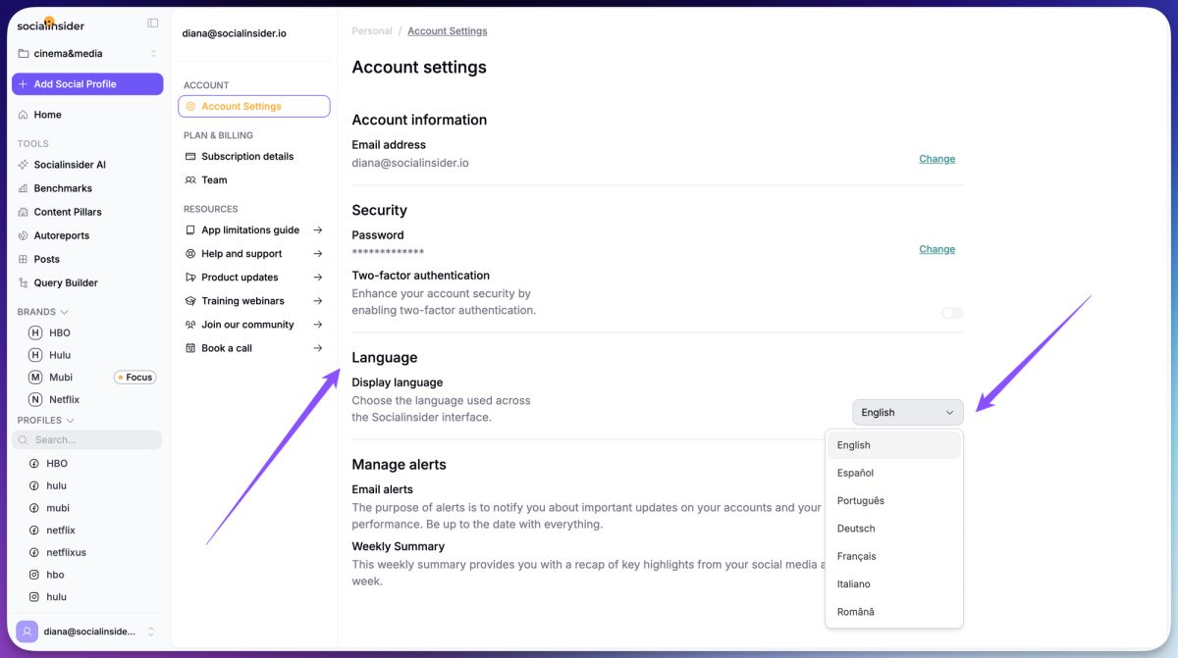Open Join our community

(x=254, y=325)
